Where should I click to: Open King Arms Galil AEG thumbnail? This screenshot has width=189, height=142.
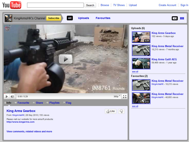[x=141, y=63]
